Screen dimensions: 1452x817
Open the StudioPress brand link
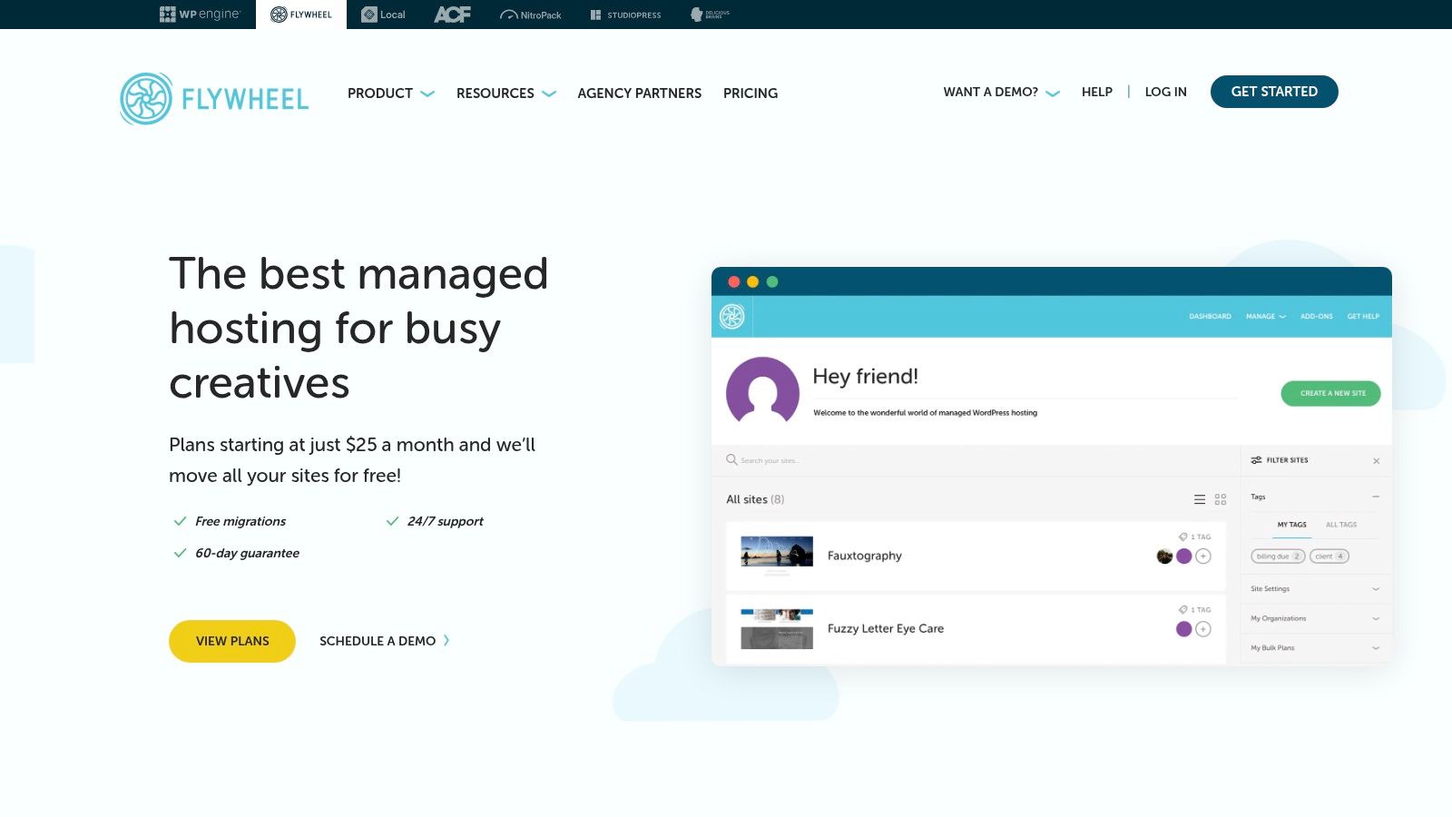tap(625, 15)
